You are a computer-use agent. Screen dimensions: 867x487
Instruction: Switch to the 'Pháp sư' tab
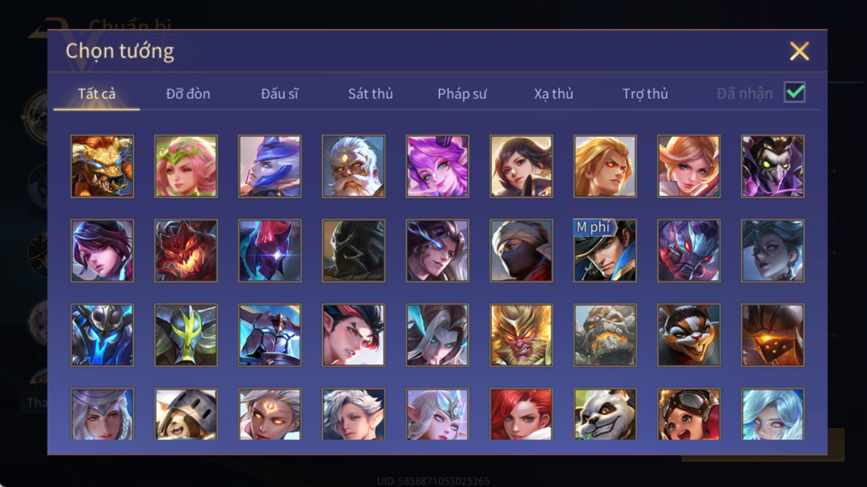462,94
